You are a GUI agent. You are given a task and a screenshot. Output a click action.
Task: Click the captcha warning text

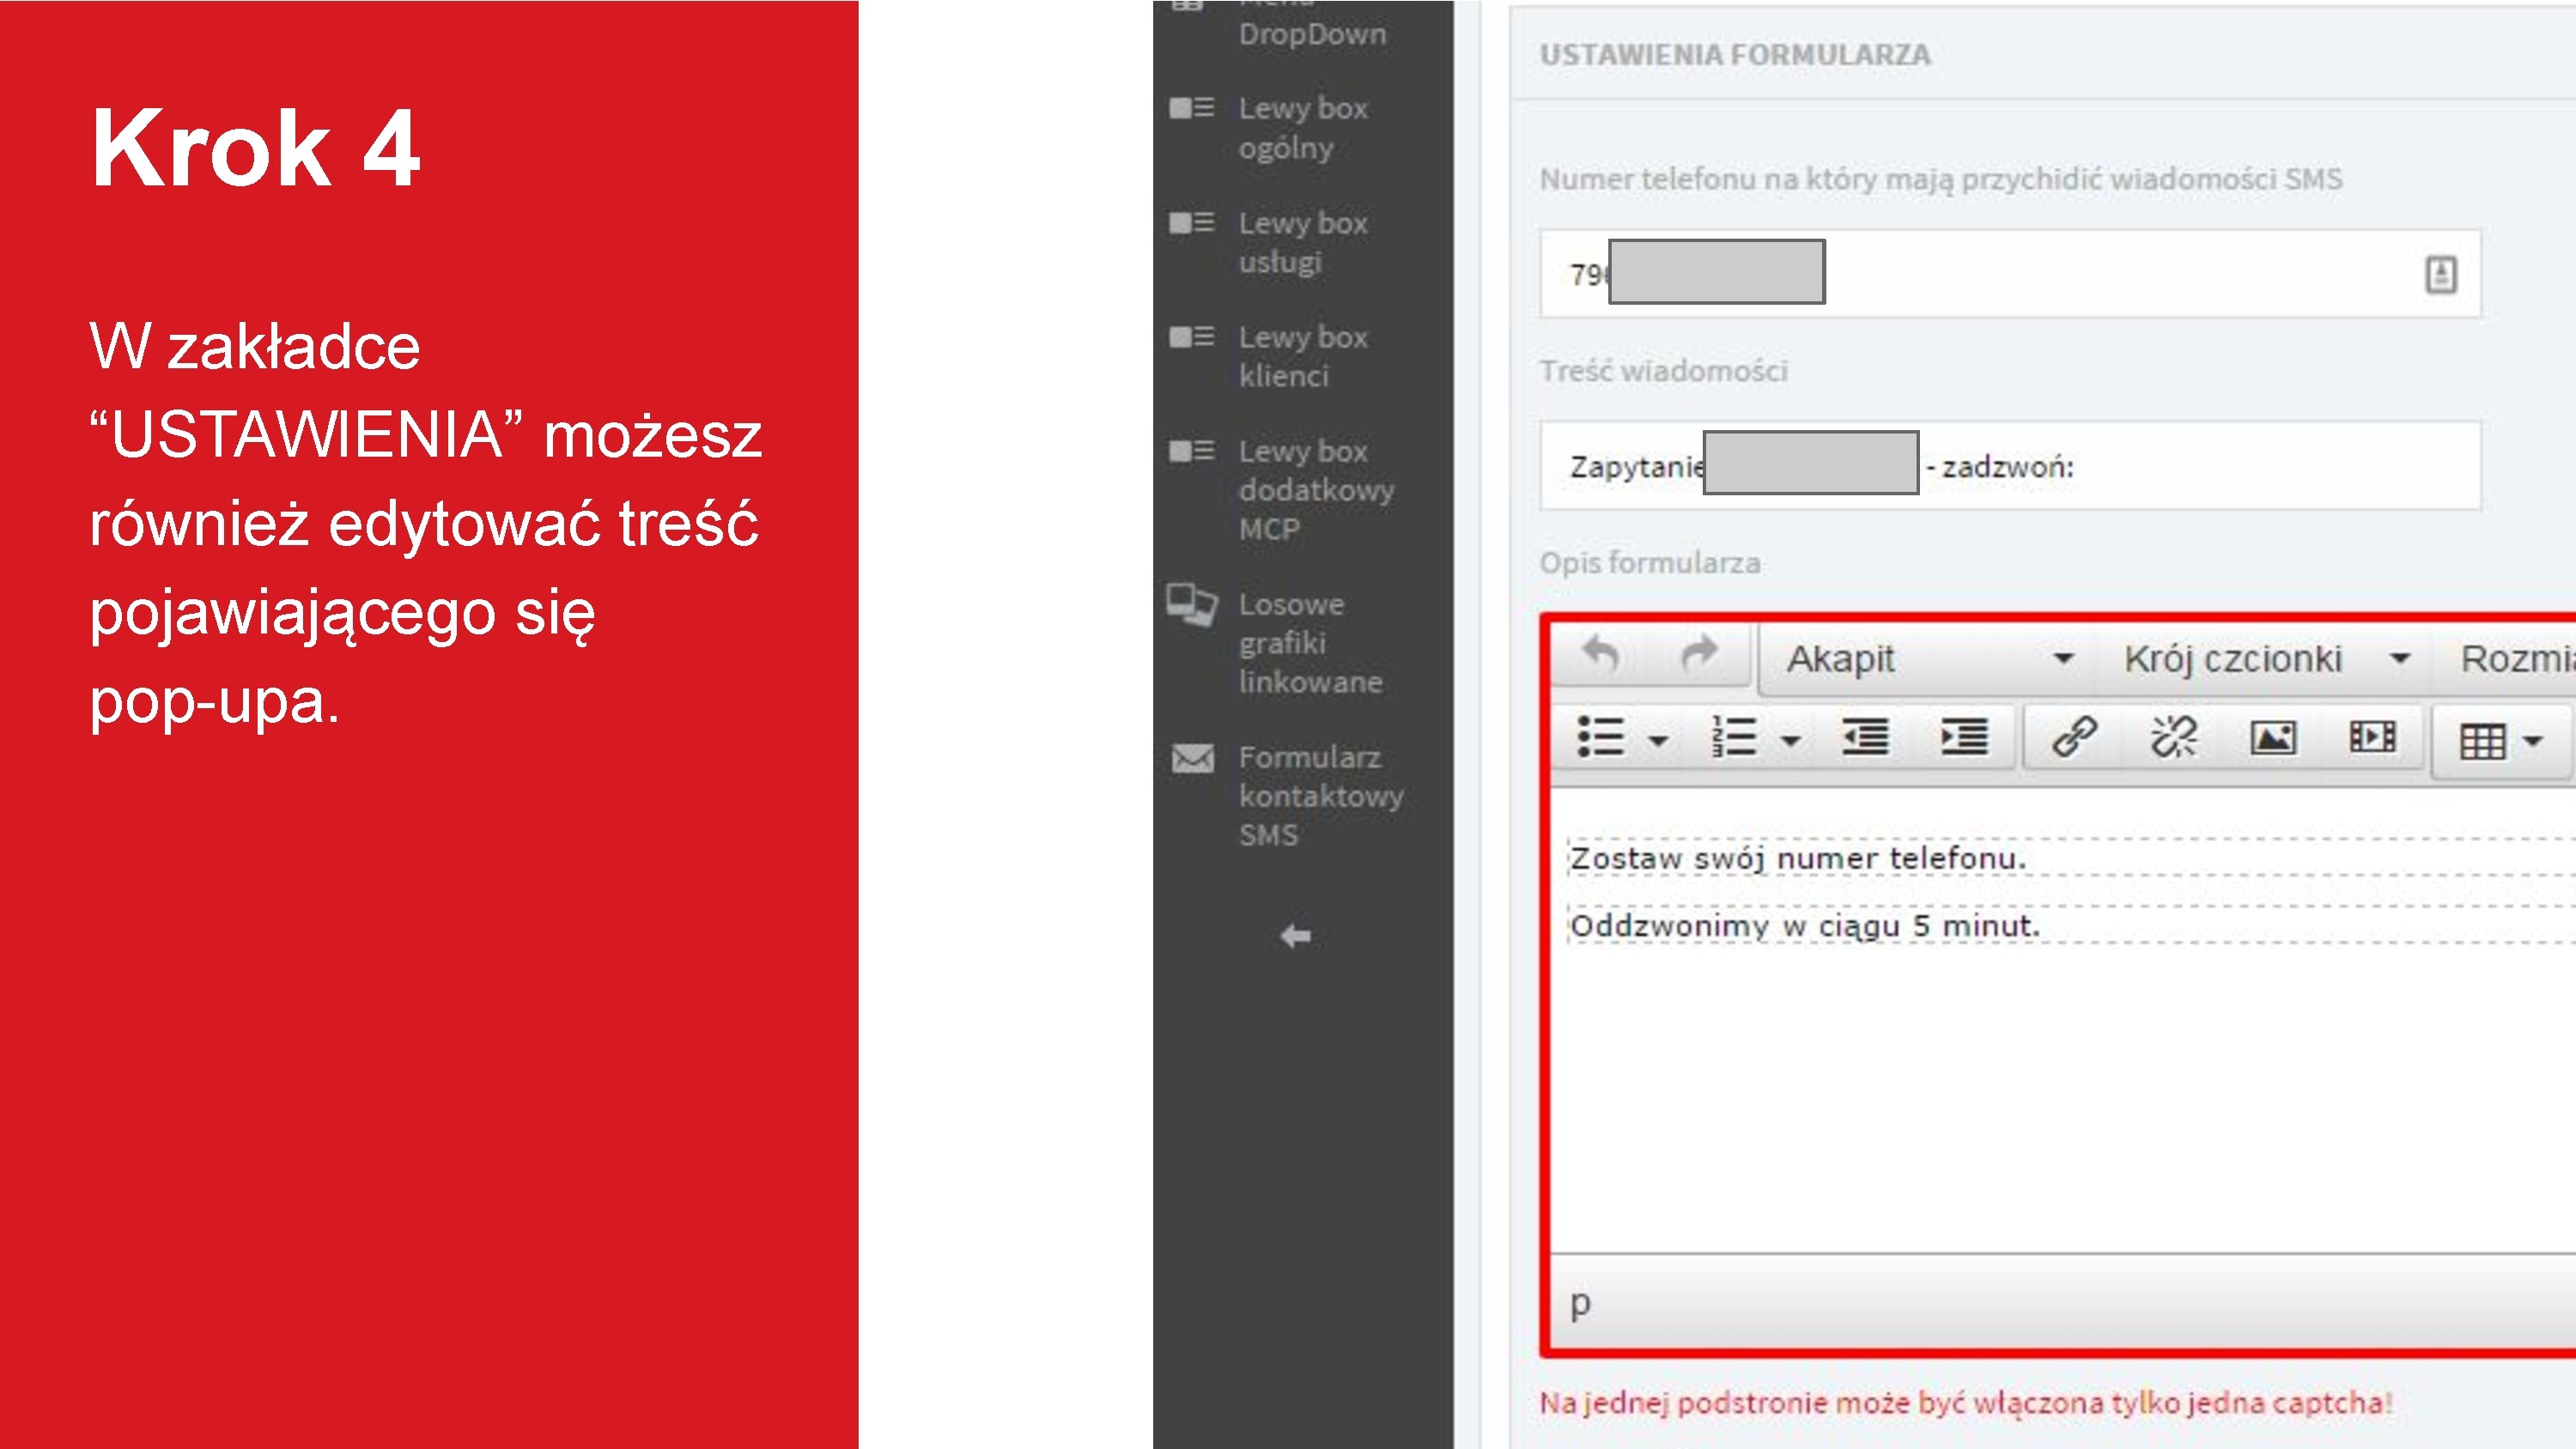[x=1965, y=1403]
